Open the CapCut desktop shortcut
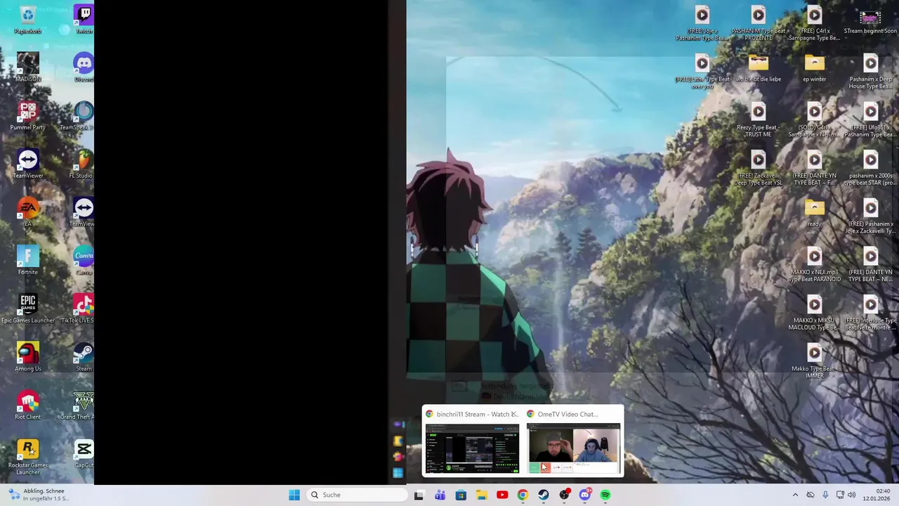The width and height of the screenshot is (899, 506). pos(84,453)
